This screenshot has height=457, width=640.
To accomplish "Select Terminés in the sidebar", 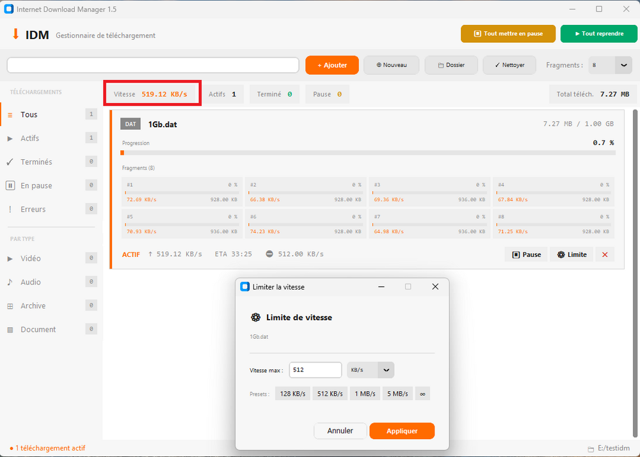I will point(51,162).
